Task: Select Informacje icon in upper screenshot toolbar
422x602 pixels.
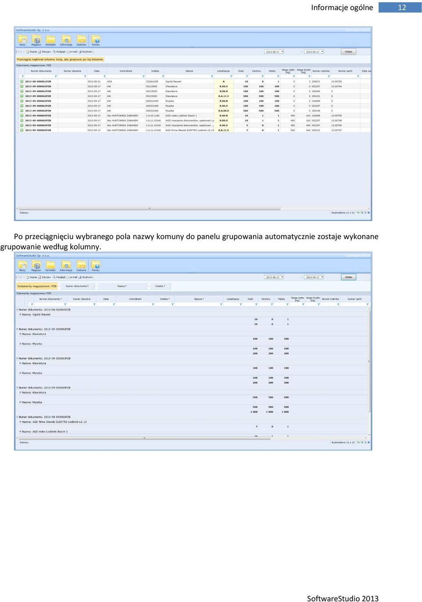Action: coord(66,40)
